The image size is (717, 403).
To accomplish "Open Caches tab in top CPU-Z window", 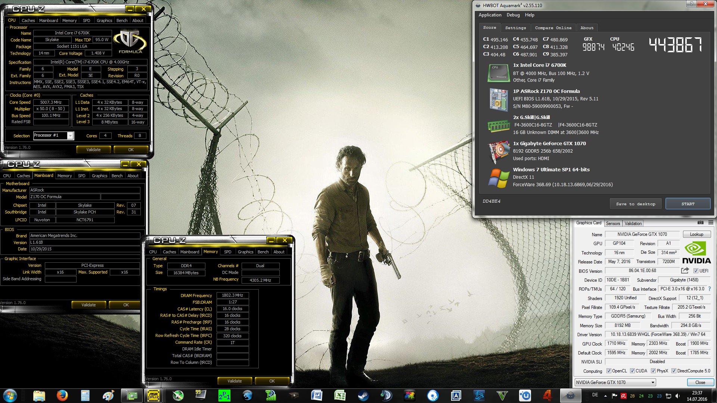I will tap(28, 21).
